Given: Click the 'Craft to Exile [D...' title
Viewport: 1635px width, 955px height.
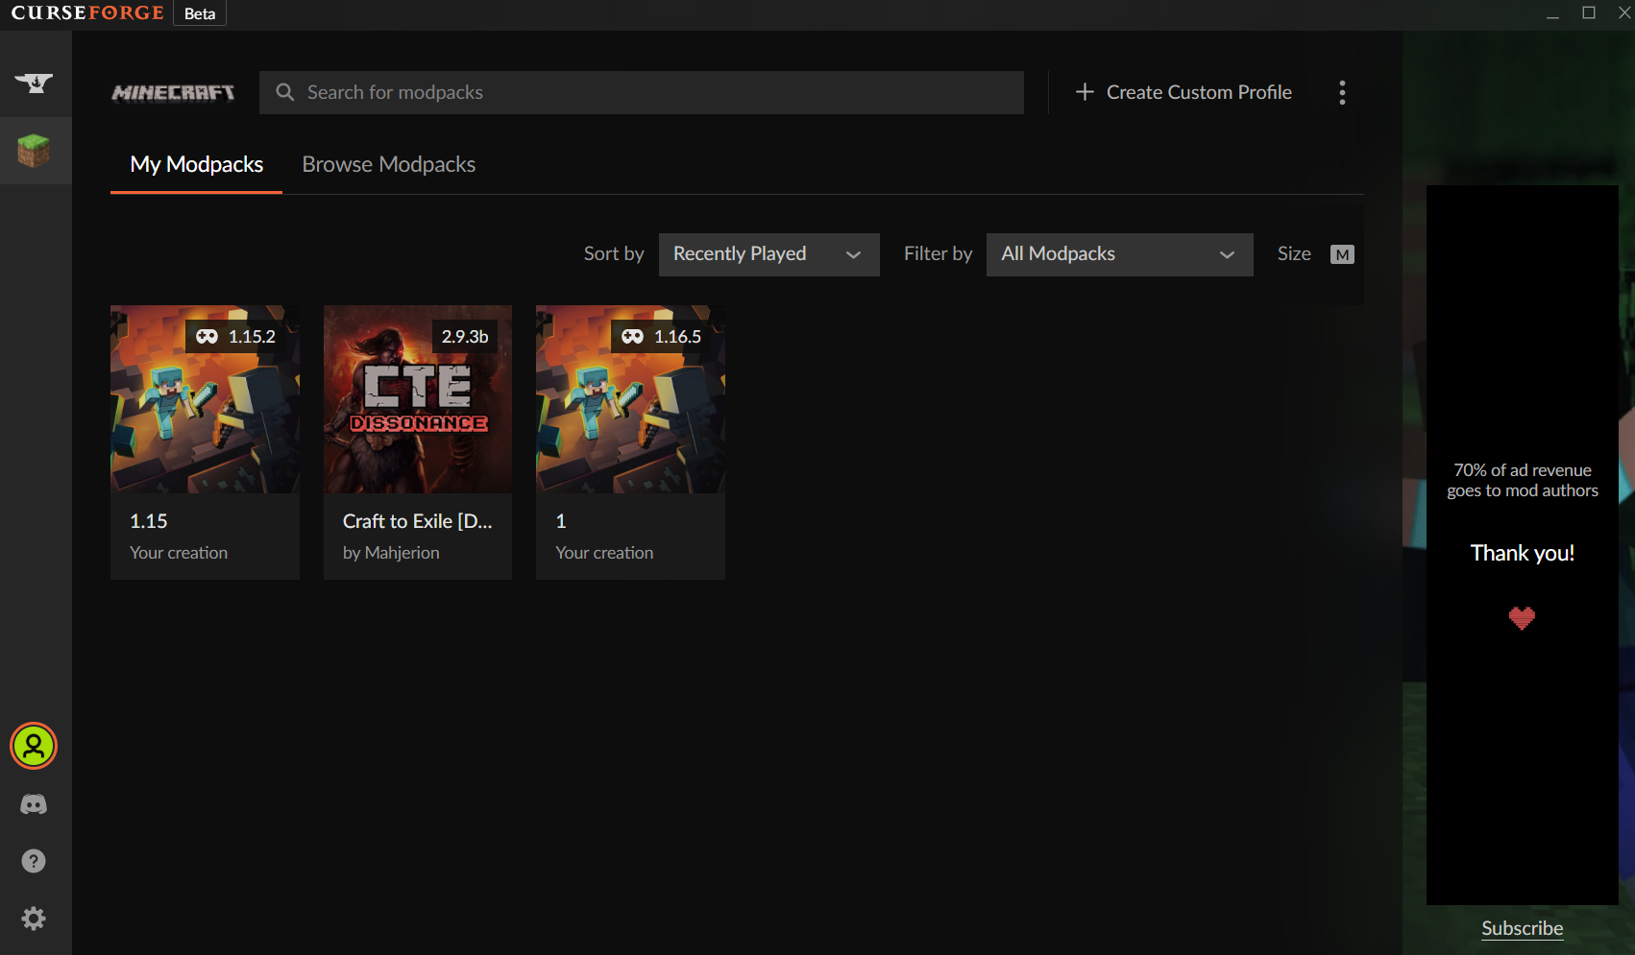Looking at the screenshot, I should click(417, 521).
